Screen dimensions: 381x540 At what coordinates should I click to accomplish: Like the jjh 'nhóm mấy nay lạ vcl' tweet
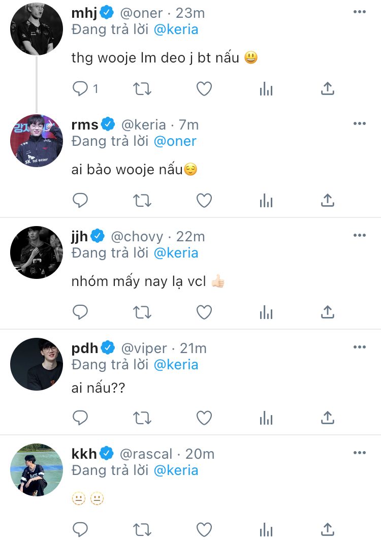click(204, 312)
